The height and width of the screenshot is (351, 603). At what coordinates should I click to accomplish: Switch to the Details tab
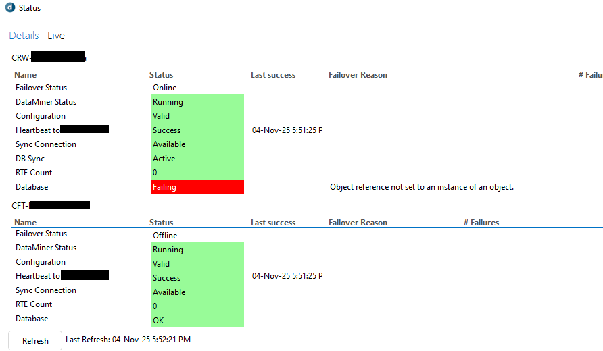(24, 36)
